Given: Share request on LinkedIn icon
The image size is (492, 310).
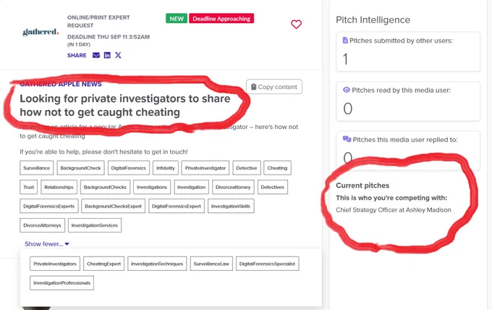Looking at the screenshot, I should point(107,55).
